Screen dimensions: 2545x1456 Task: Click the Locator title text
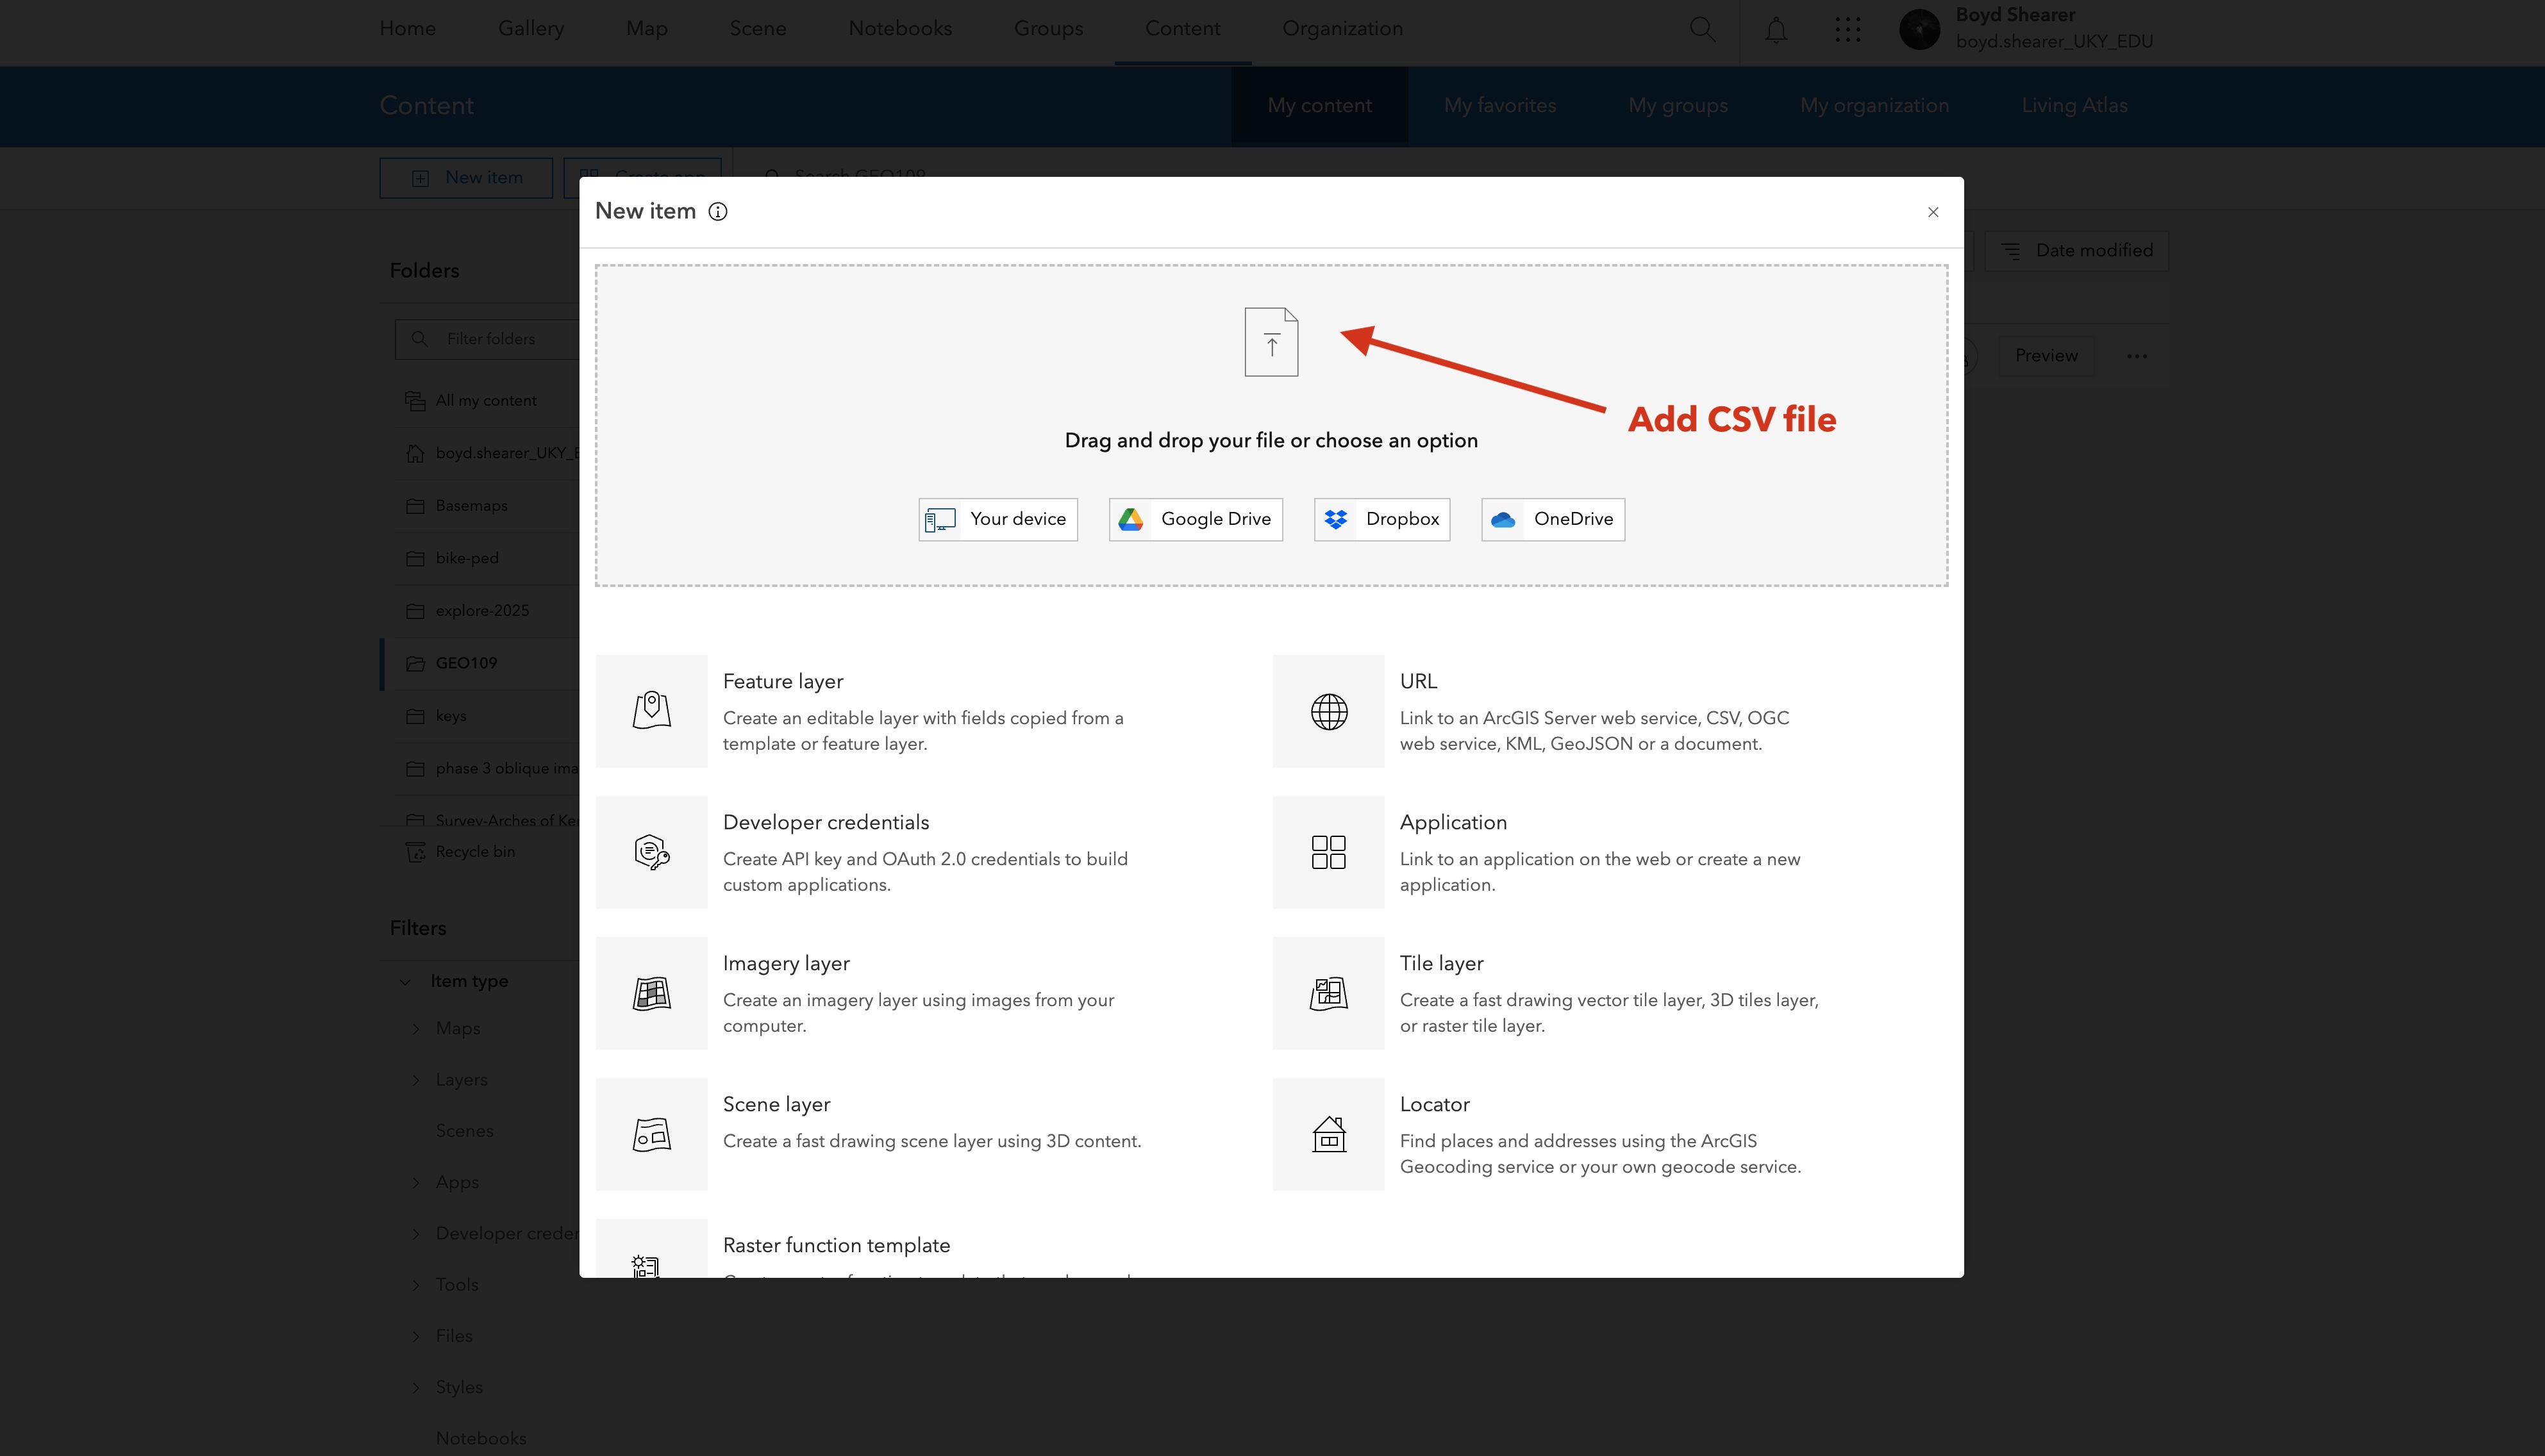coord(1434,1104)
